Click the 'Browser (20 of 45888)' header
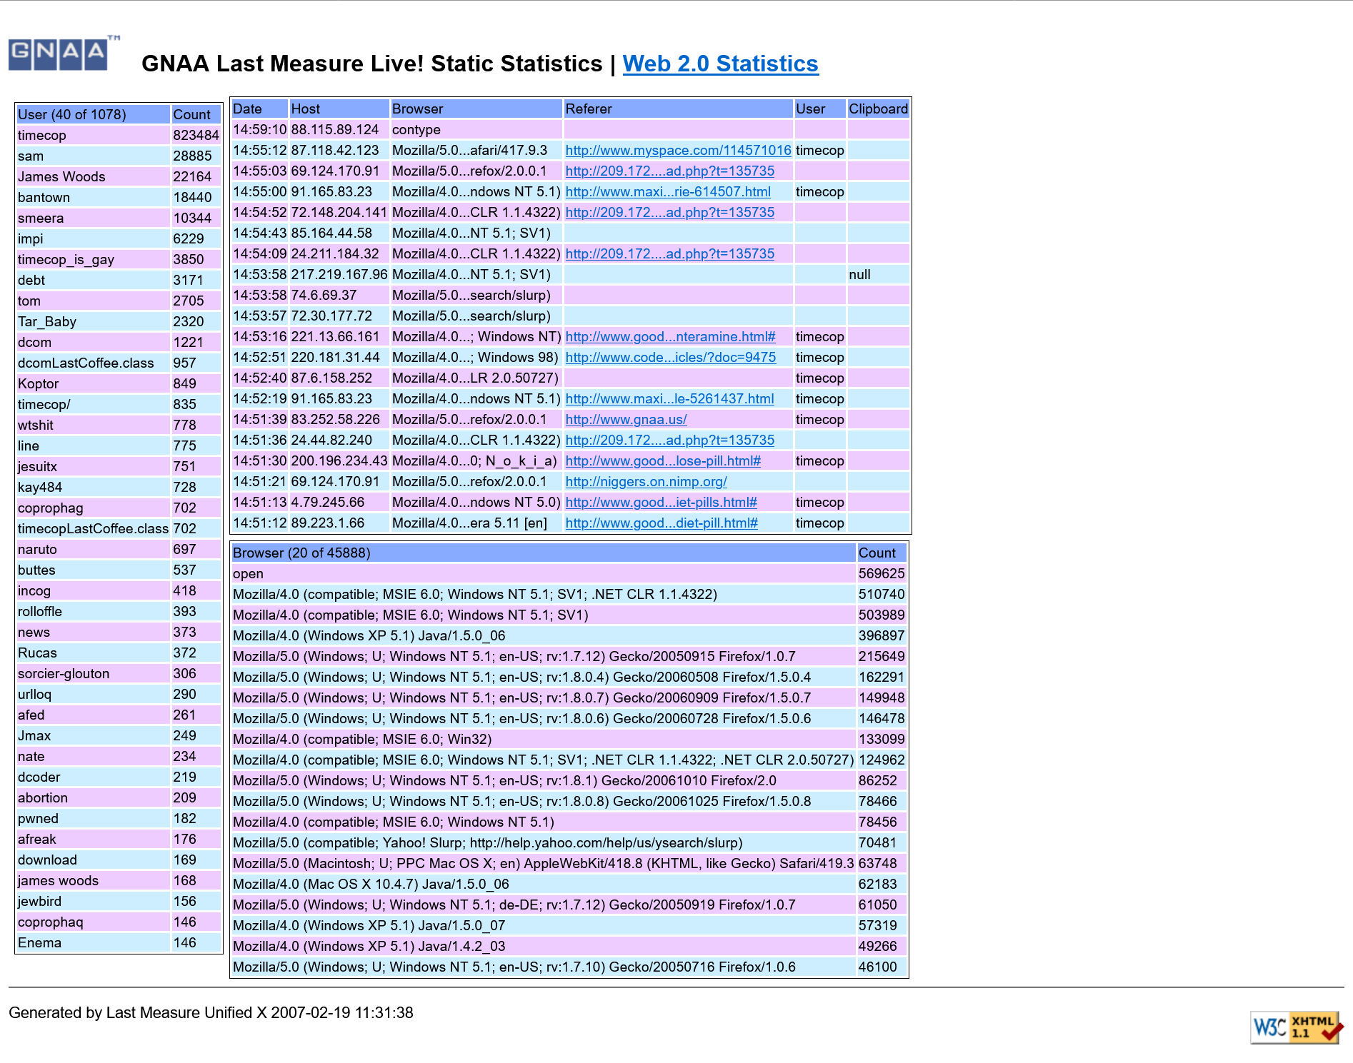The image size is (1353, 1063). click(x=544, y=553)
